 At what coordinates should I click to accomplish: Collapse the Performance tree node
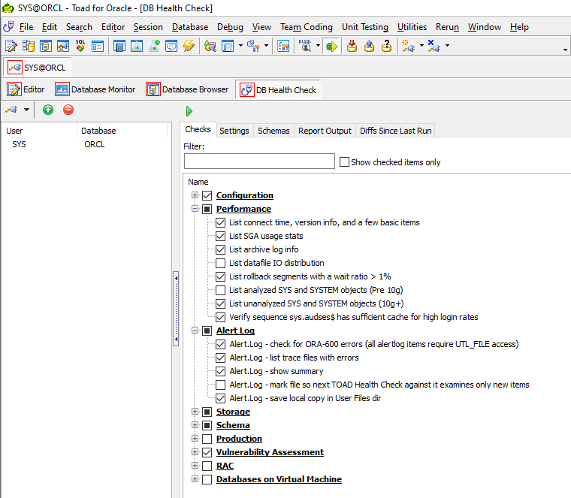click(x=195, y=209)
